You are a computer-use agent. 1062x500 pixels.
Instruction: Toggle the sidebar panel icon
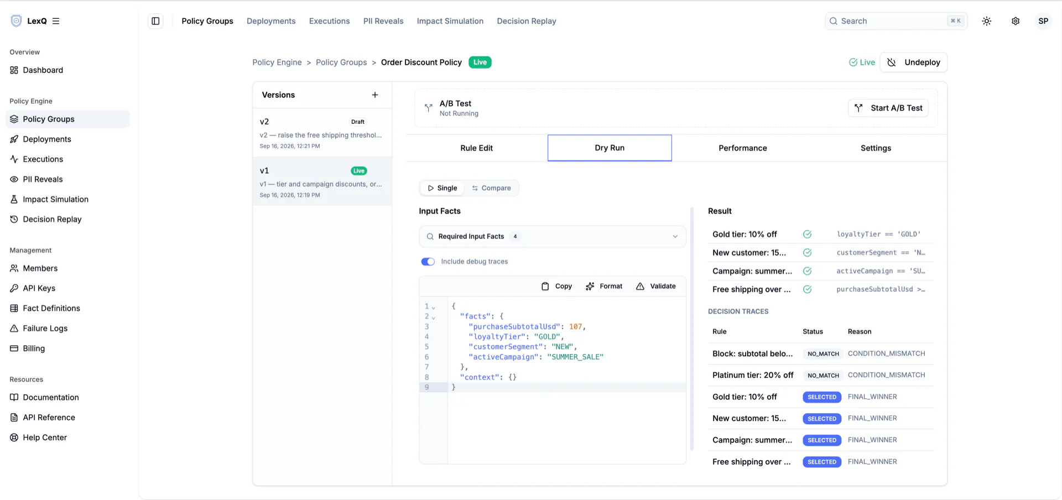click(x=155, y=21)
